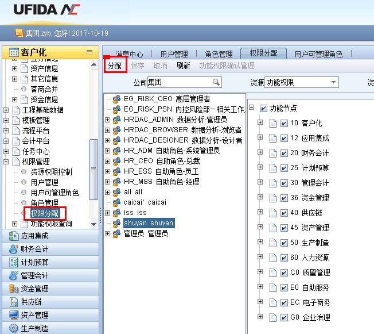Click the 分配 toolbar button

click(x=115, y=66)
